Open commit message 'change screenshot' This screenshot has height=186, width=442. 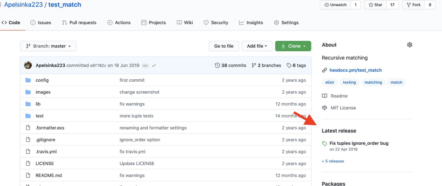(x=140, y=92)
